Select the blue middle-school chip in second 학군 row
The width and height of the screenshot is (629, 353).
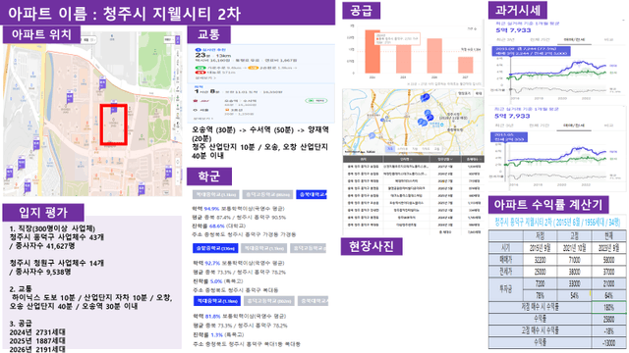[x=215, y=248]
